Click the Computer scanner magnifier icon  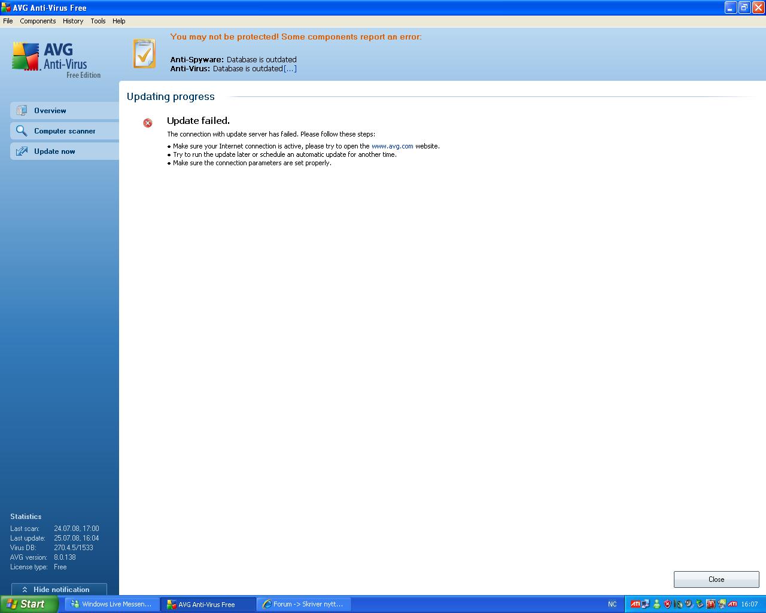22,131
